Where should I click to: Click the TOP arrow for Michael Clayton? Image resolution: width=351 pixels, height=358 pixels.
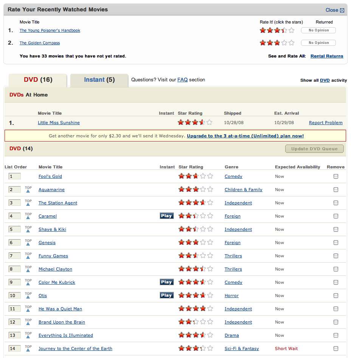coord(28,269)
